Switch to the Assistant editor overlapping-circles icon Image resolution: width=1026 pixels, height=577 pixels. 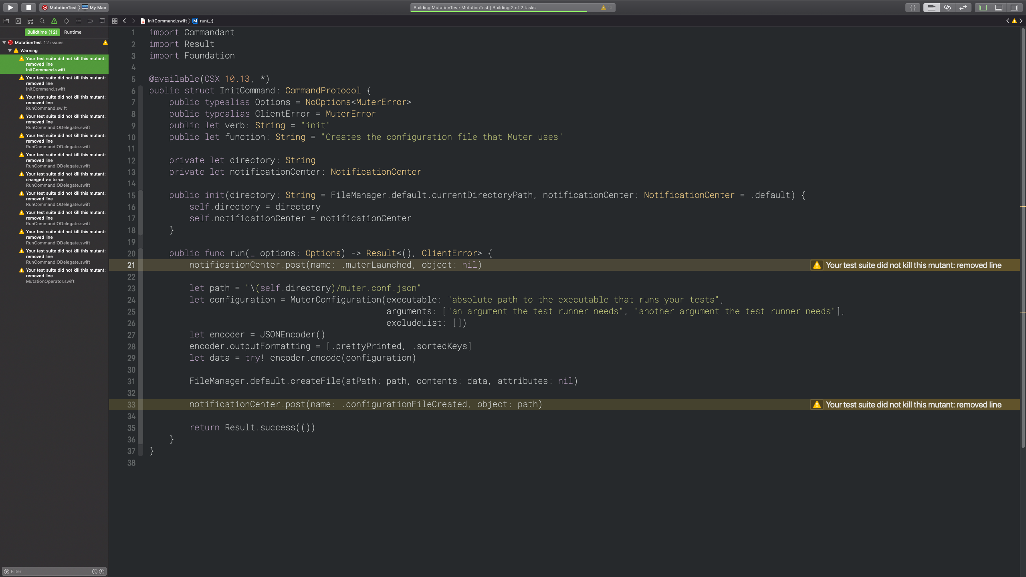947,8
